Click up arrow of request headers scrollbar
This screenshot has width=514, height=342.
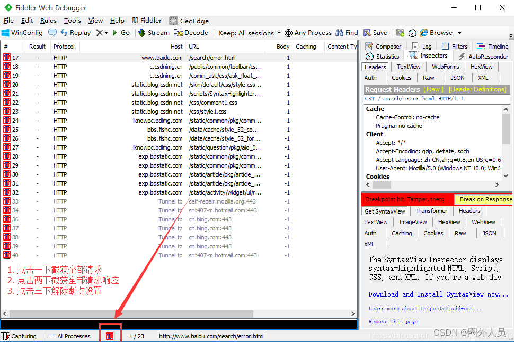(x=506, y=109)
